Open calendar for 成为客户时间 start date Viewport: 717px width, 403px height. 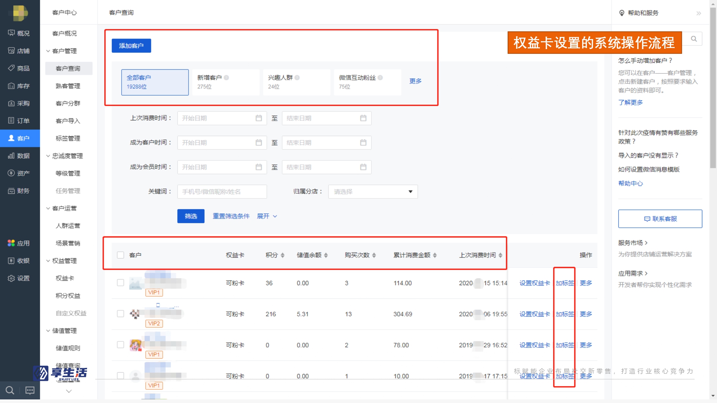pyautogui.click(x=258, y=143)
